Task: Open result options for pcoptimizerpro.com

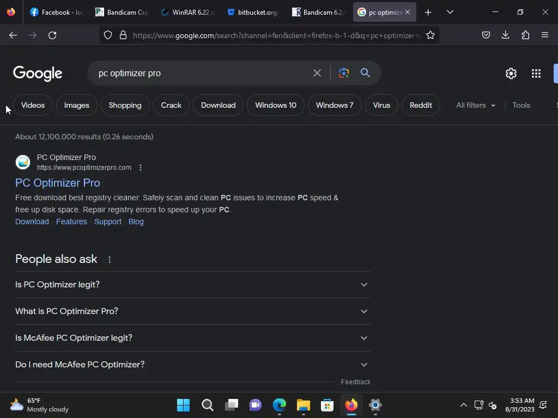Action: (x=141, y=168)
